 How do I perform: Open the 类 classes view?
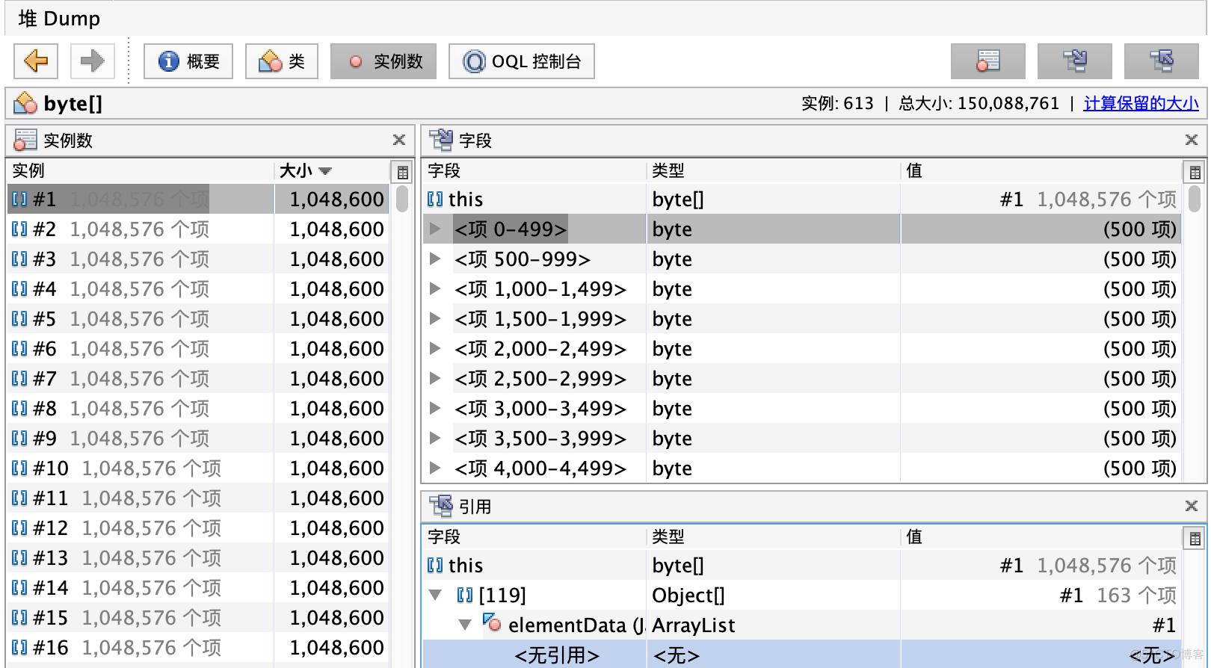[x=282, y=61]
